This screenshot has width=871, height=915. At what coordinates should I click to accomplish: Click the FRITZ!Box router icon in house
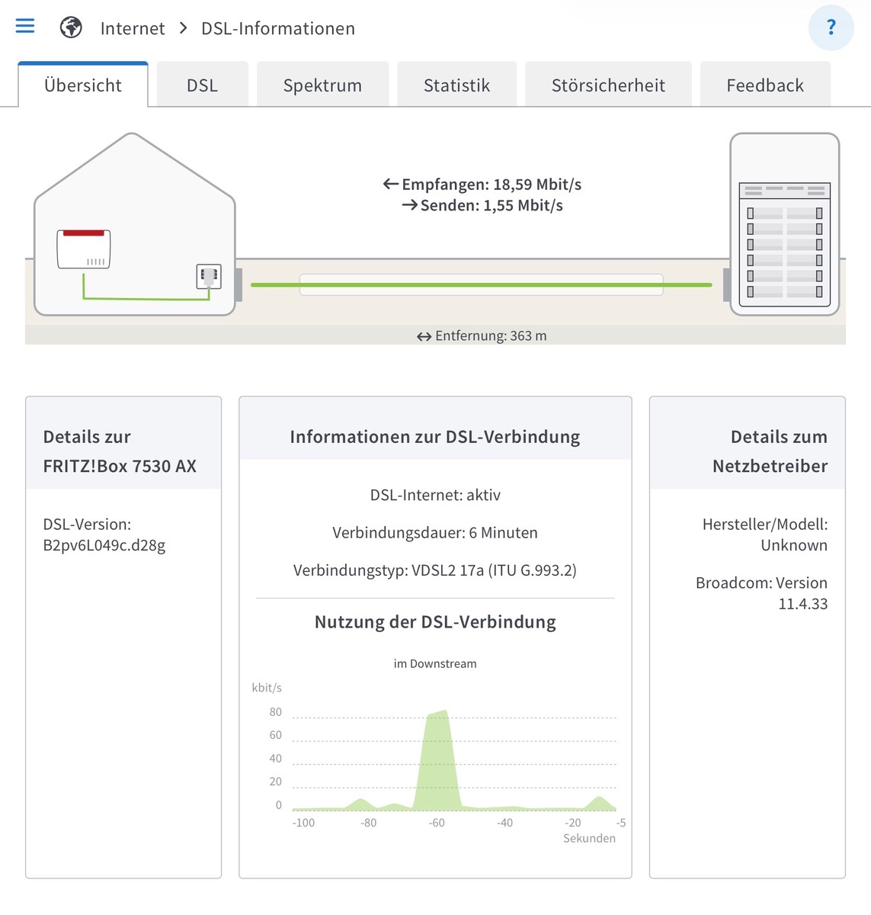[84, 249]
